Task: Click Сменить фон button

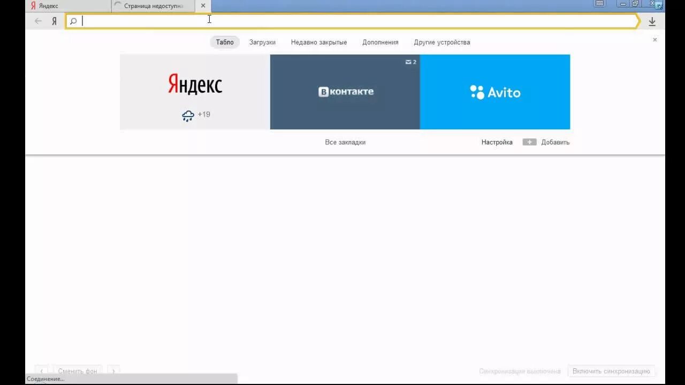Action: coord(78,371)
